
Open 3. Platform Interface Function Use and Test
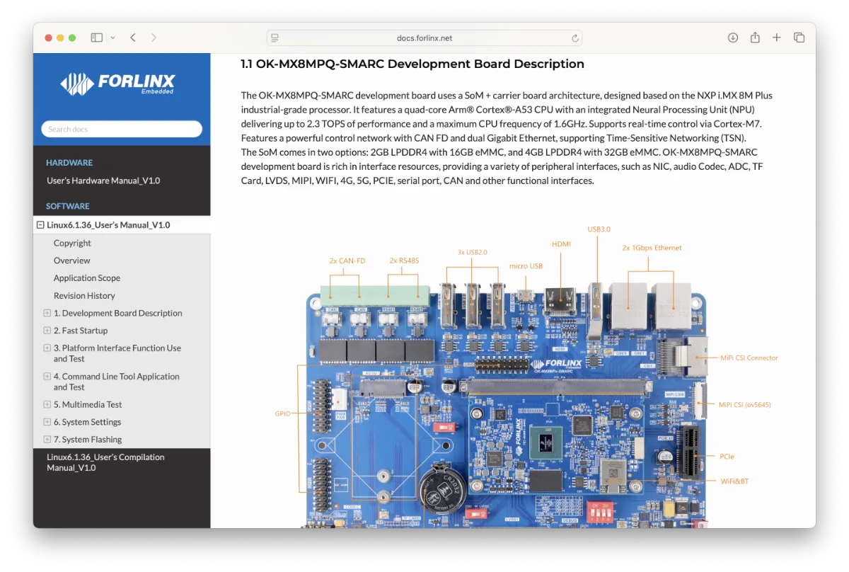click(117, 353)
